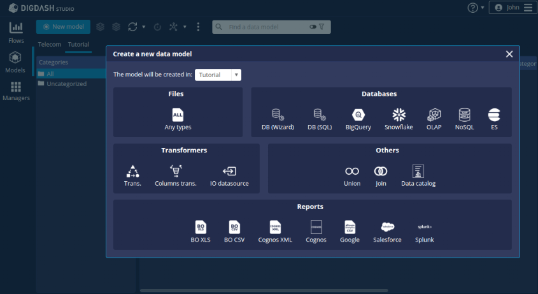Expand the help menu arrow

[483, 8]
